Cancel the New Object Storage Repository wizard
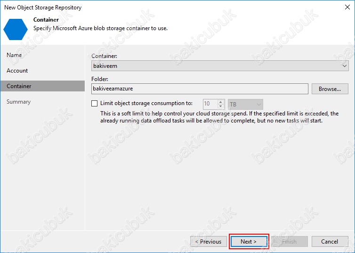The image size is (355, 253). click(x=330, y=241)
